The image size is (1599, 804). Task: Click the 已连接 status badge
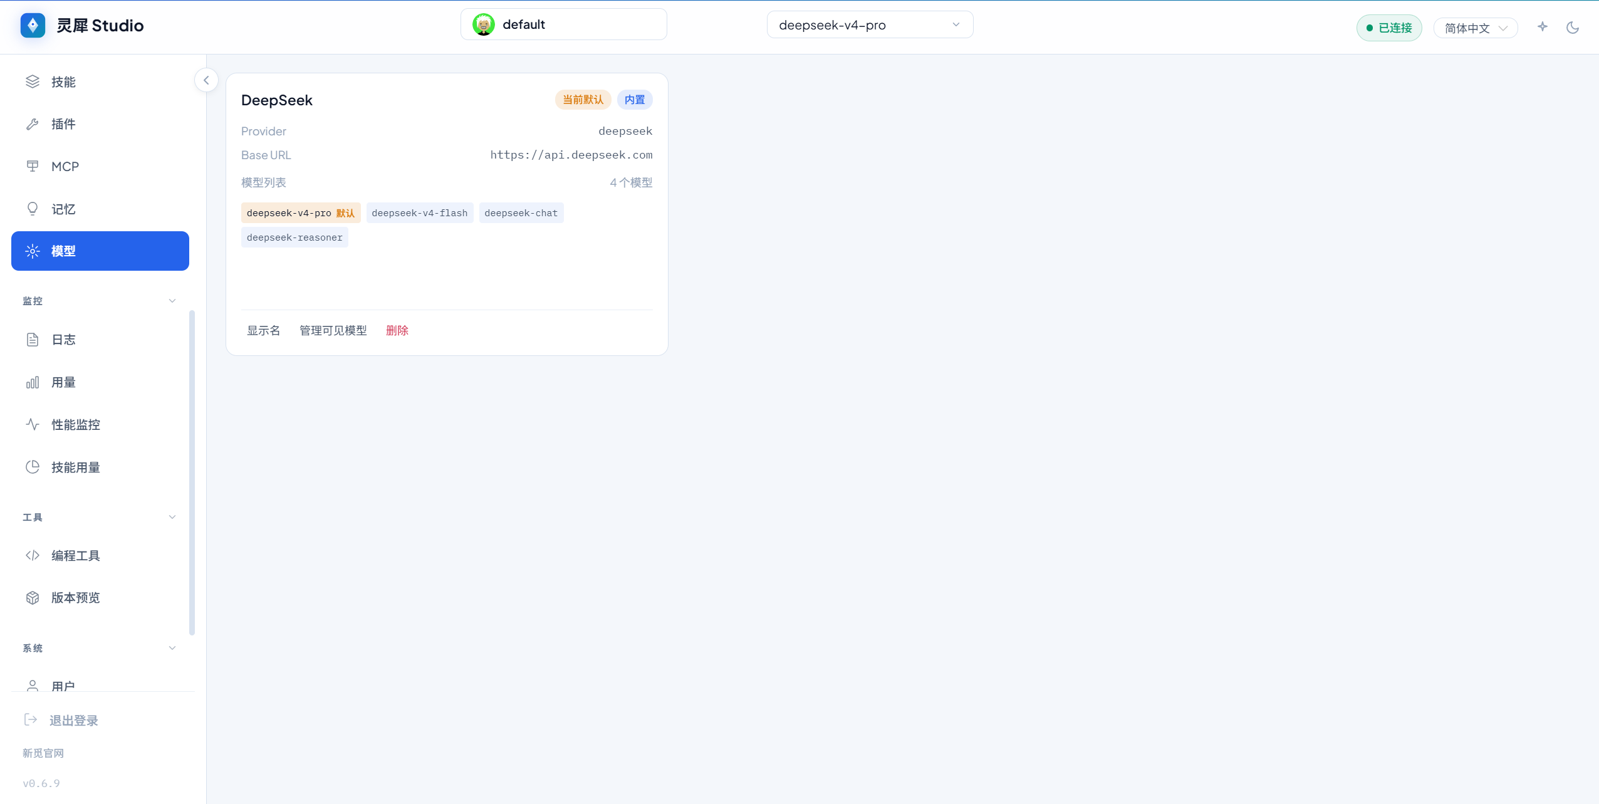[1389, 28]
